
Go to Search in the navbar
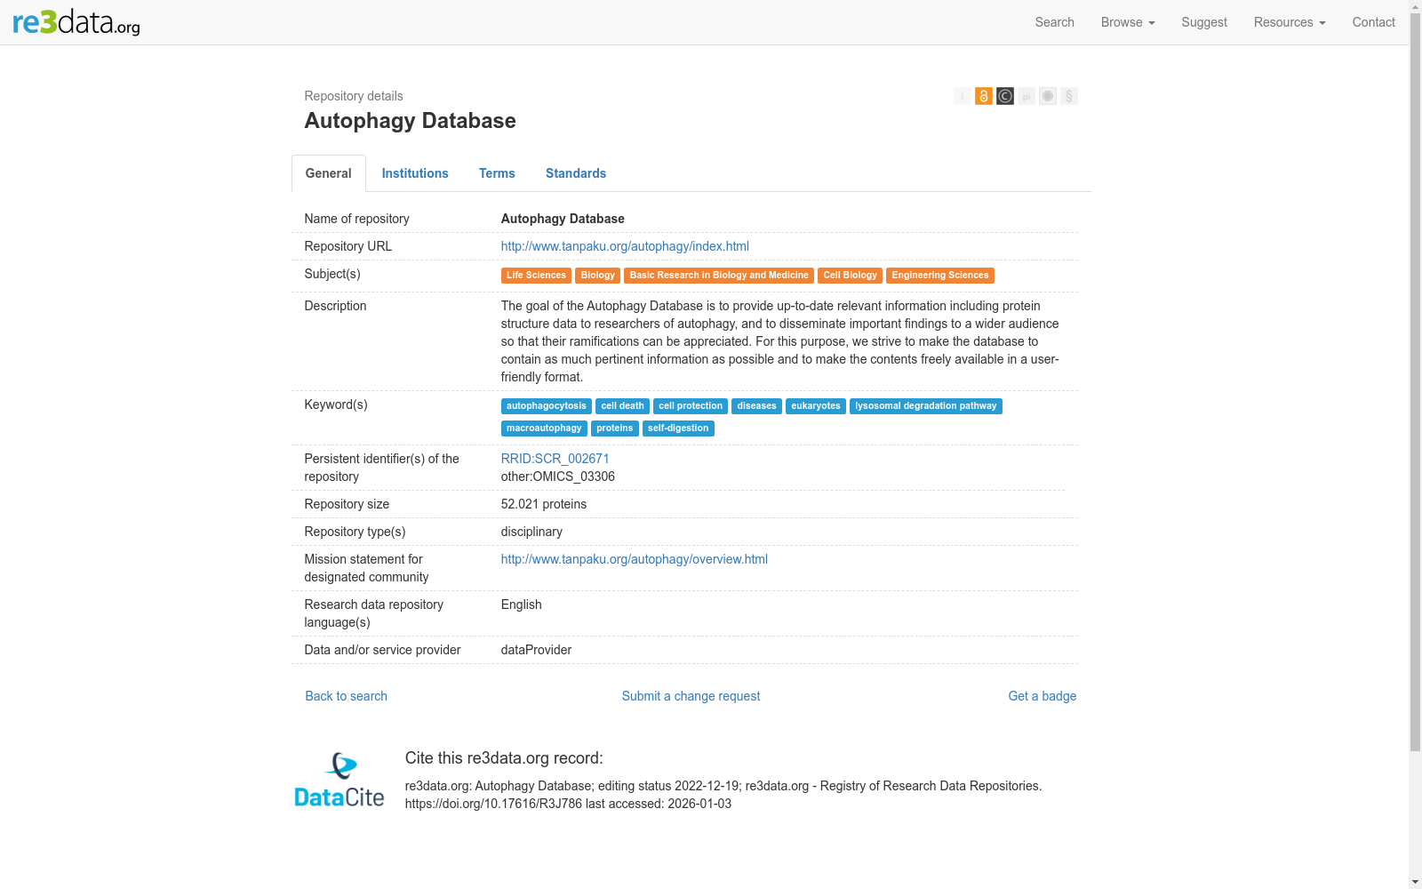click(x=1054, y=22)
